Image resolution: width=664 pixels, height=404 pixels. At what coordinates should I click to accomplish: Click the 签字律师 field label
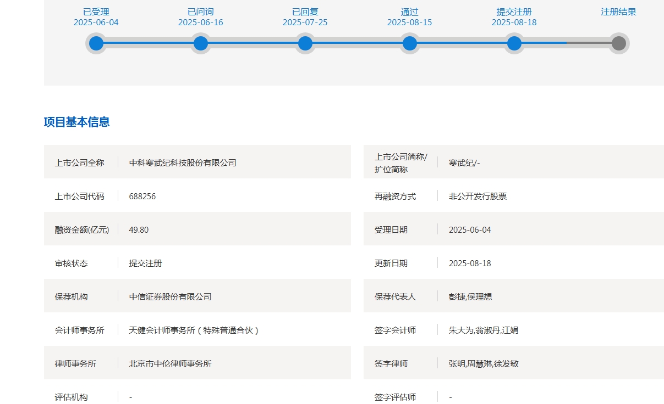click(x=391, y=363)
